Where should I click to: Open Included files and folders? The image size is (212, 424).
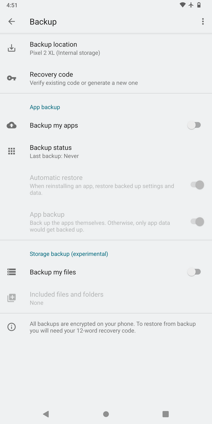106,298
